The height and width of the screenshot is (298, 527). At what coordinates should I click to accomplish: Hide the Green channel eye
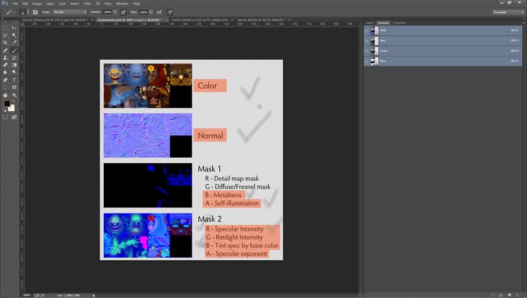[x=367, y=51]
